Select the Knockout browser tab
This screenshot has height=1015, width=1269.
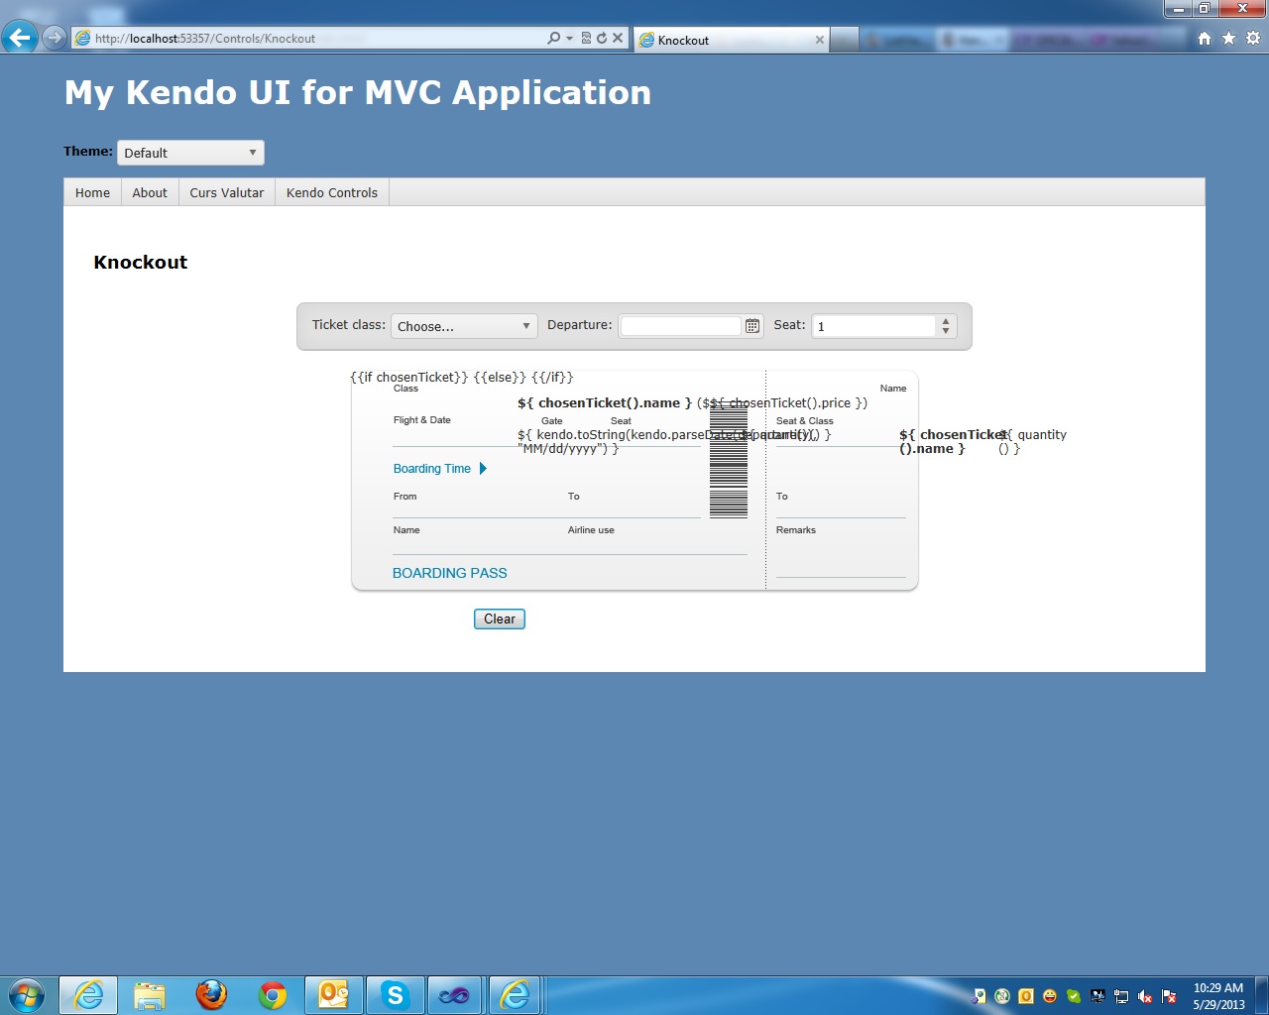coord(731,40)
